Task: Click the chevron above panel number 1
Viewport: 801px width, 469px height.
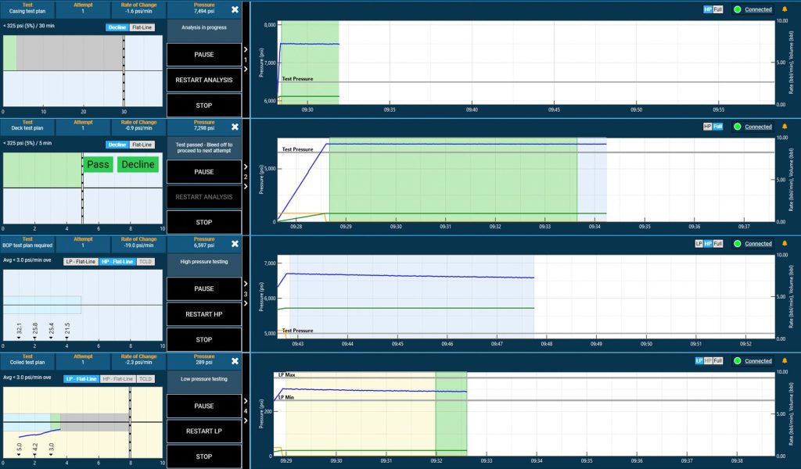Action: (246, 49)
